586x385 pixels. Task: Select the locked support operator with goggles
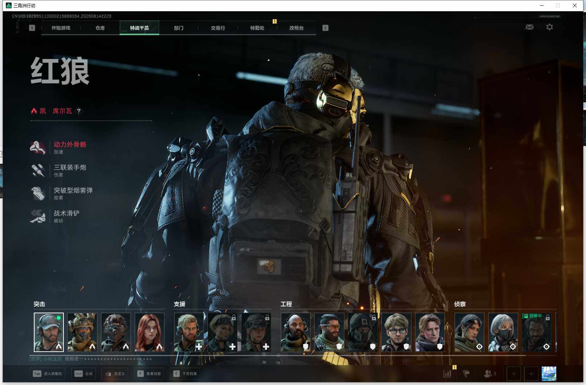coord(223,332)
